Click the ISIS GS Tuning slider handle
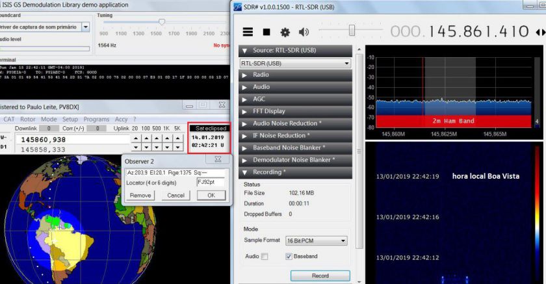Screen dimensions: 546x284 [162, 22]
